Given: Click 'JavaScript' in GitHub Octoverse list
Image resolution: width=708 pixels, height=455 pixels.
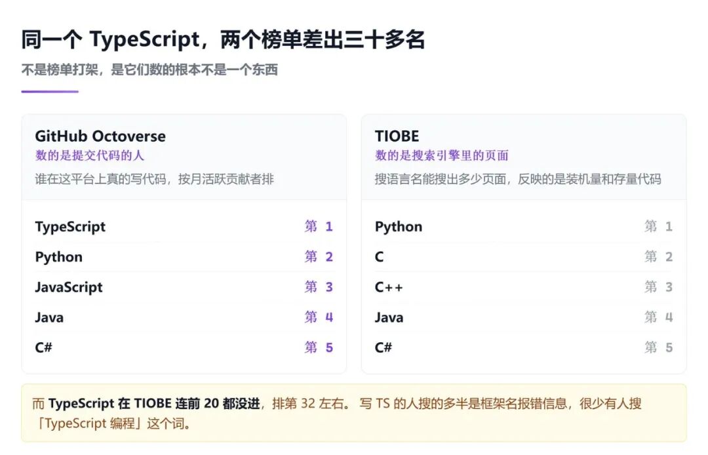Looking at the screenshot, I should 69,287.
